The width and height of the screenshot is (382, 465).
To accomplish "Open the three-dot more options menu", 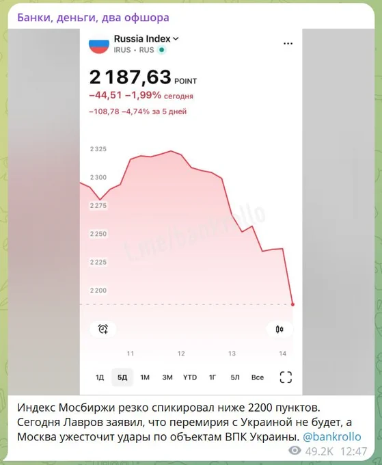I will (x=288, y=44).
